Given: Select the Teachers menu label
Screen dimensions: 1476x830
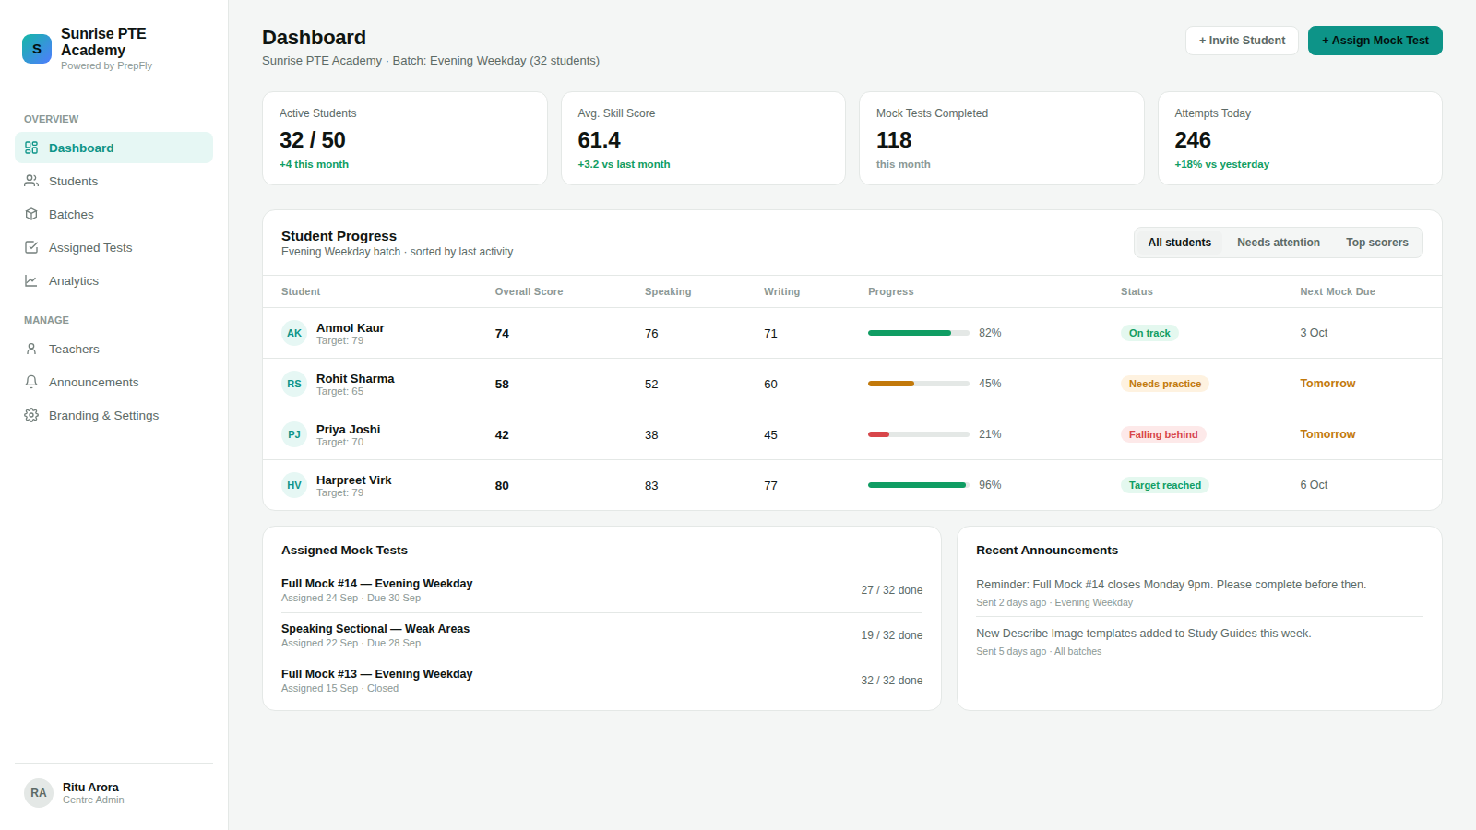Looking at the screenshot, I should pos(74,349).
